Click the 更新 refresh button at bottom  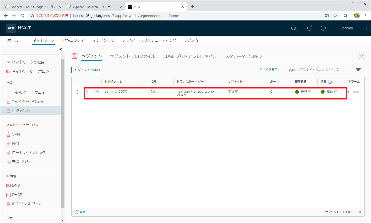pos(80,212)
